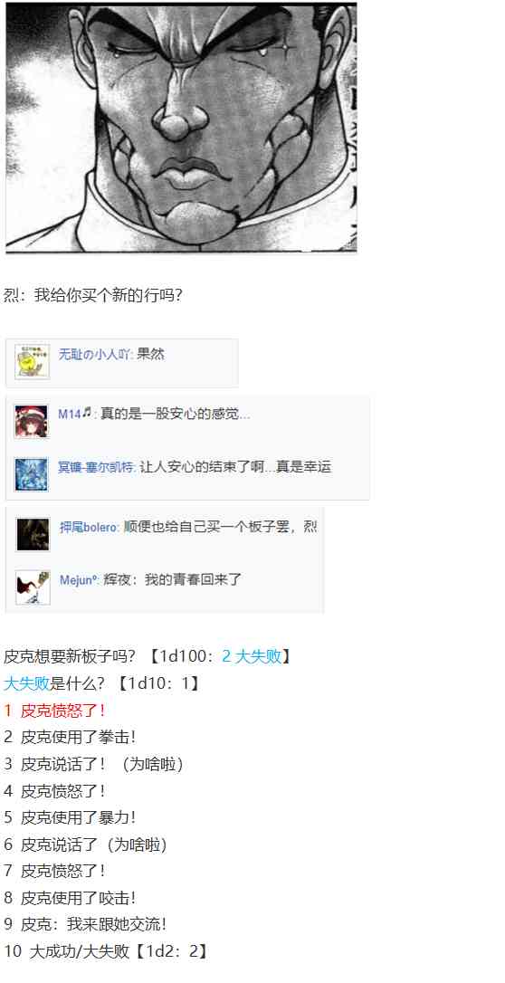Click 押尾bolero's dark avatar
Viewport: 505px width, 983px height.
pos(33,535)
